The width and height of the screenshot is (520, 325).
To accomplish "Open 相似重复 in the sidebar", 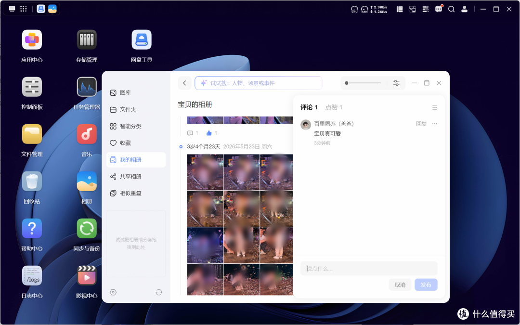I will pos(136,194).
